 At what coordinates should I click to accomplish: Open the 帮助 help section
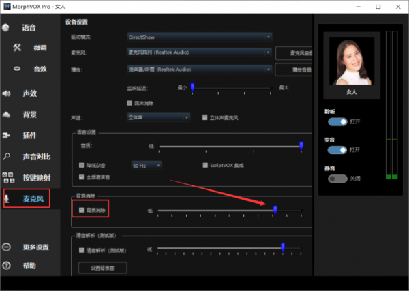click(x=29, y=266)
